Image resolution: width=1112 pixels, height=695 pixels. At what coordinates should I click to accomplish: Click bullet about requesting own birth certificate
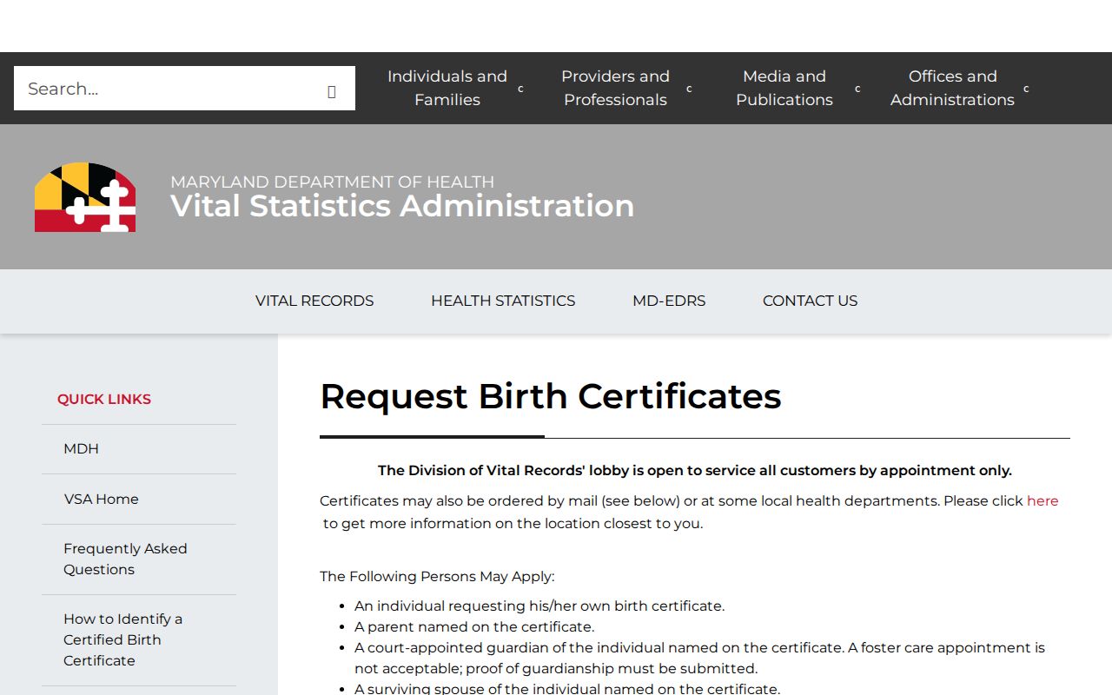539,606
